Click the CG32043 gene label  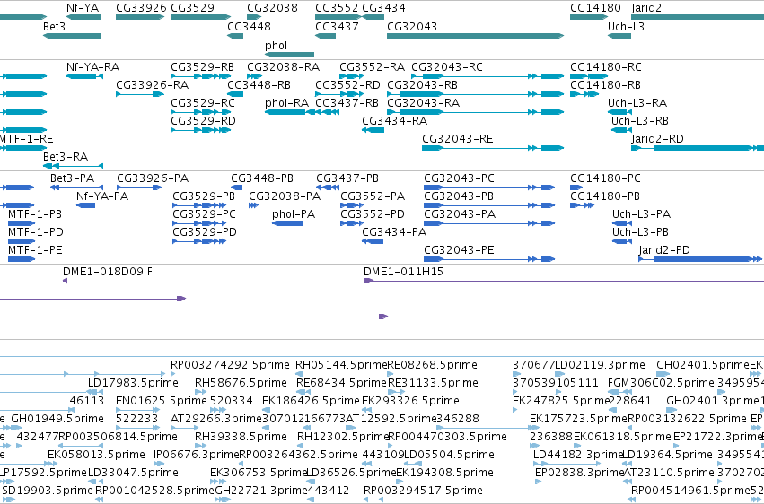412,26
